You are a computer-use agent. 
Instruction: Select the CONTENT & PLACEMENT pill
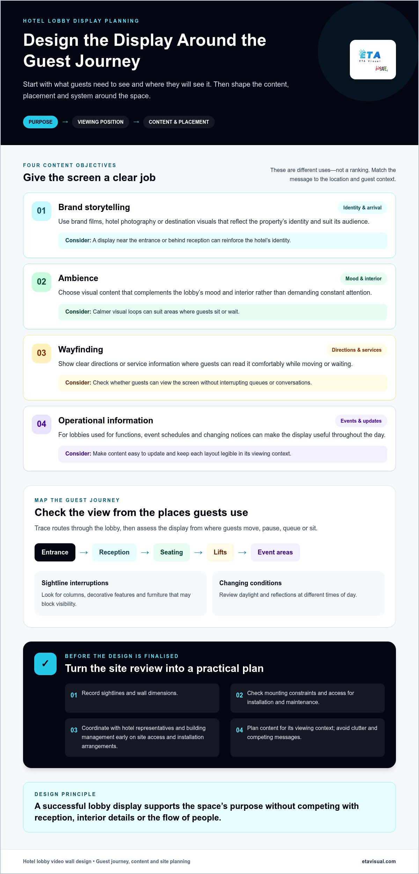click(x=179, y=122)
